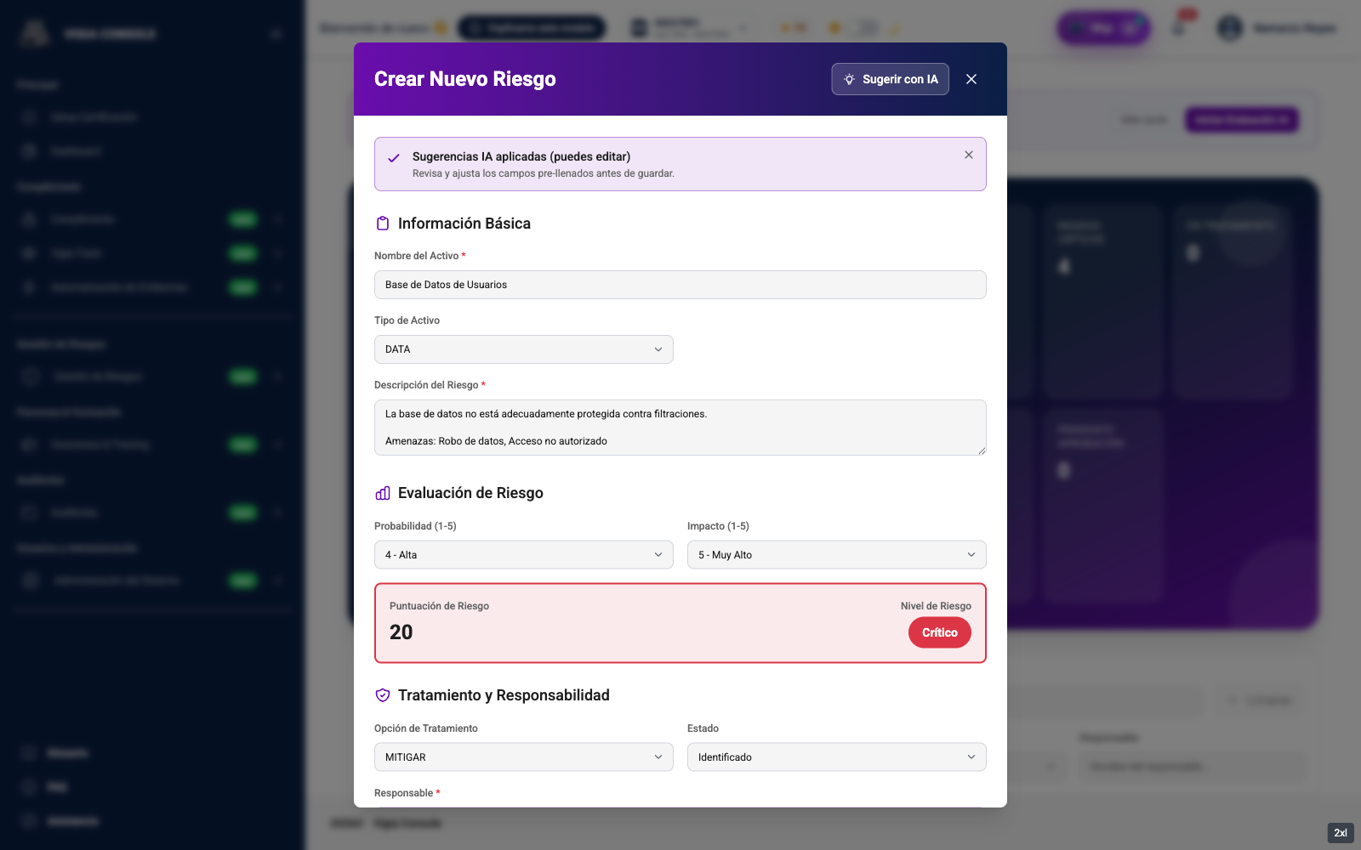
Task: Click the Puntuación de Riesgo label
Action: point(439,606)
